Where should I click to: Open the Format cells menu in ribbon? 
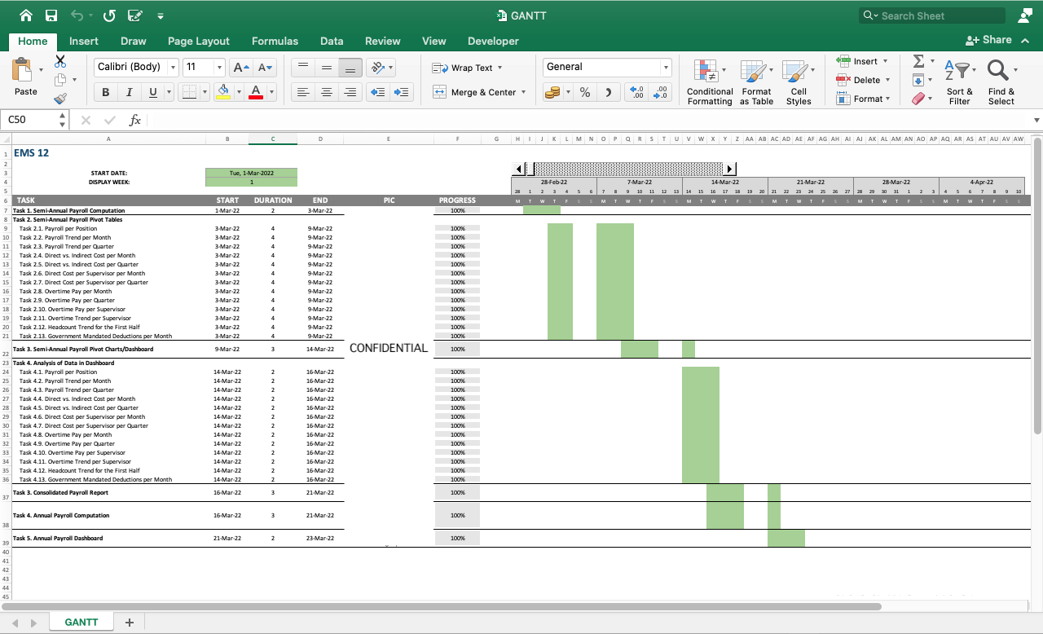tap(862, 99)
